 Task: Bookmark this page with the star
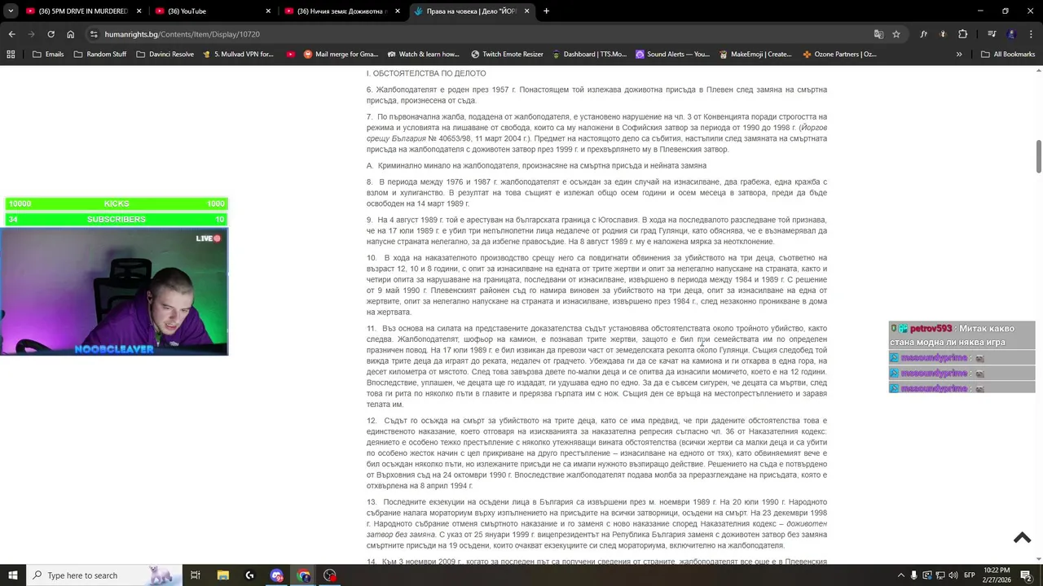pos(896,34)
